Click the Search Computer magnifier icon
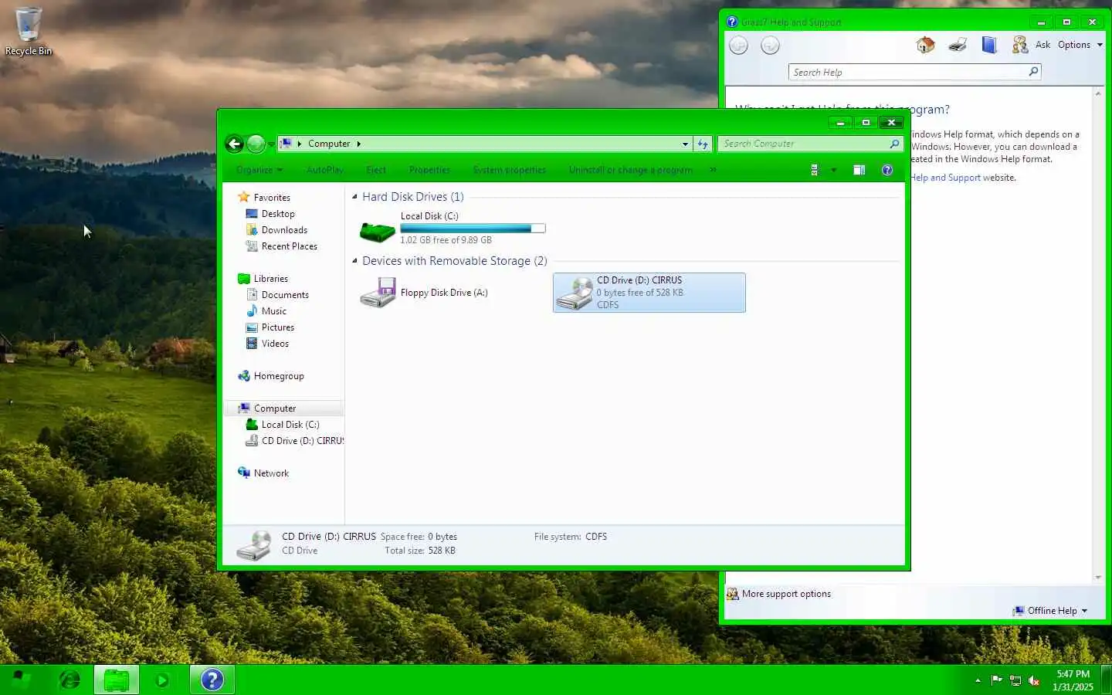Image resolution: width=1112 pixels, height=695 pixels. click(x=894, y=144)
